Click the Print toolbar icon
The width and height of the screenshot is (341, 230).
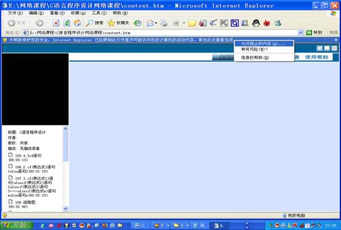tap(164, 23)
